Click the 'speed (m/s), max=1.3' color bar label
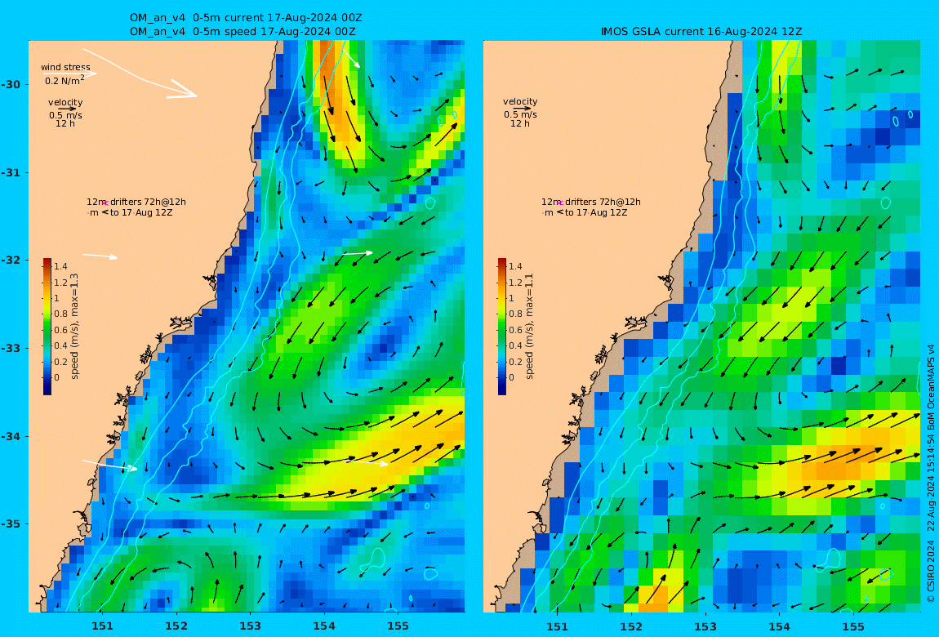This screenshot has width=939, height=637. pos(75,327)
